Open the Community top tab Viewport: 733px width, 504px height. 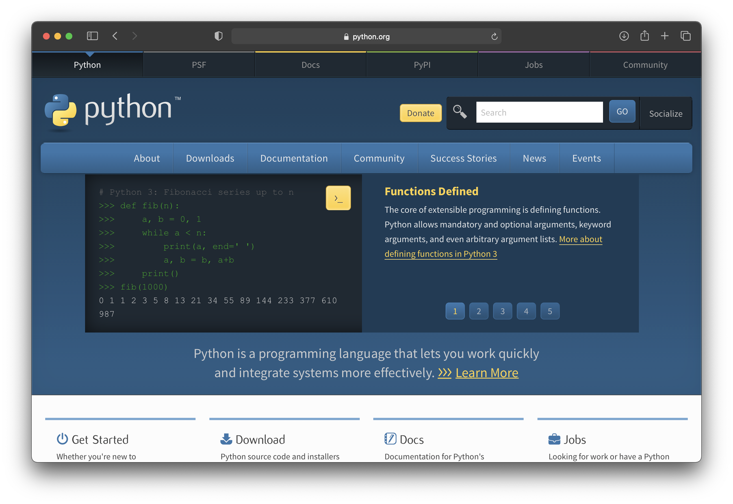645,65
